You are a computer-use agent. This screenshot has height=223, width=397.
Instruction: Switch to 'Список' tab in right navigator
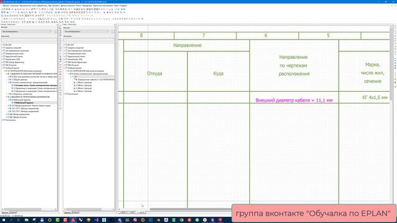tap(76, 212)
